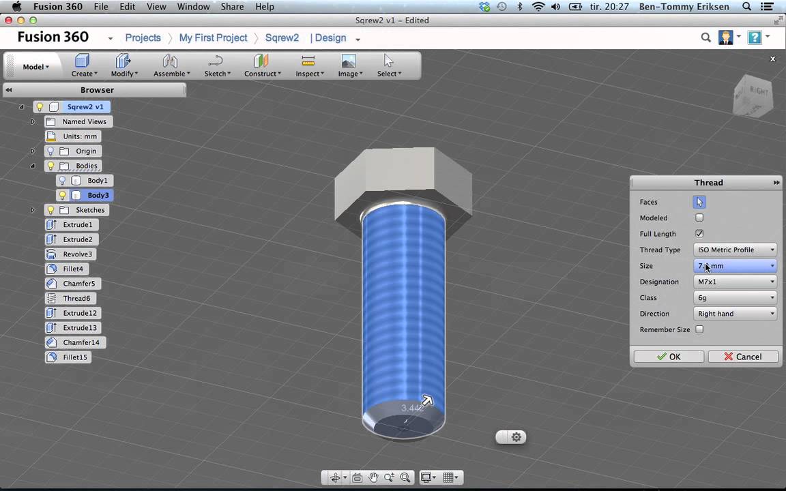786x491 pixels.
Task: Open the Inspect tool menu
Action: pyautogui.click(x=309, y=65)
